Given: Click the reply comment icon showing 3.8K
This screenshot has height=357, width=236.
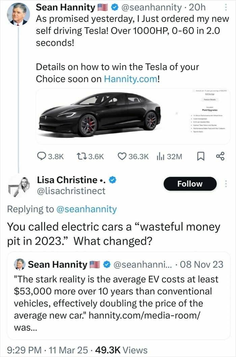Looking at the screenshot, I should click(41, 156).
